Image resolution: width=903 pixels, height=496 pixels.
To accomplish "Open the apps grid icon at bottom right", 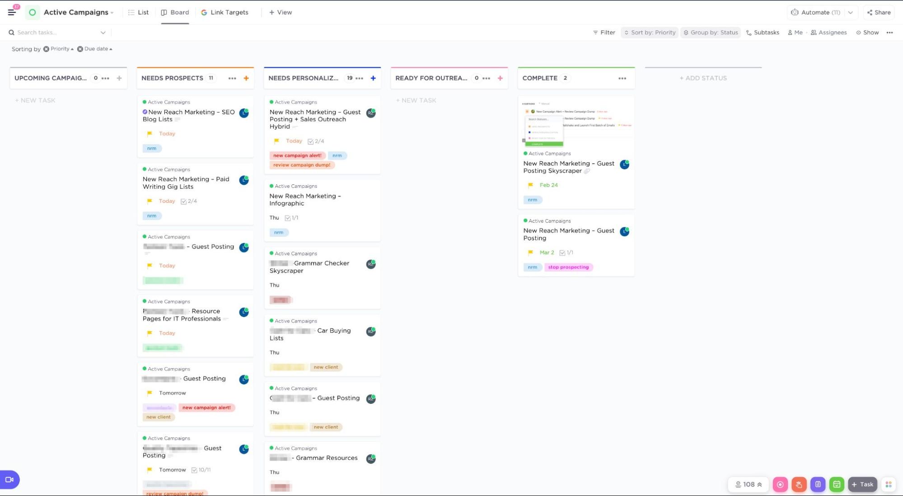I will coord(888,484).
